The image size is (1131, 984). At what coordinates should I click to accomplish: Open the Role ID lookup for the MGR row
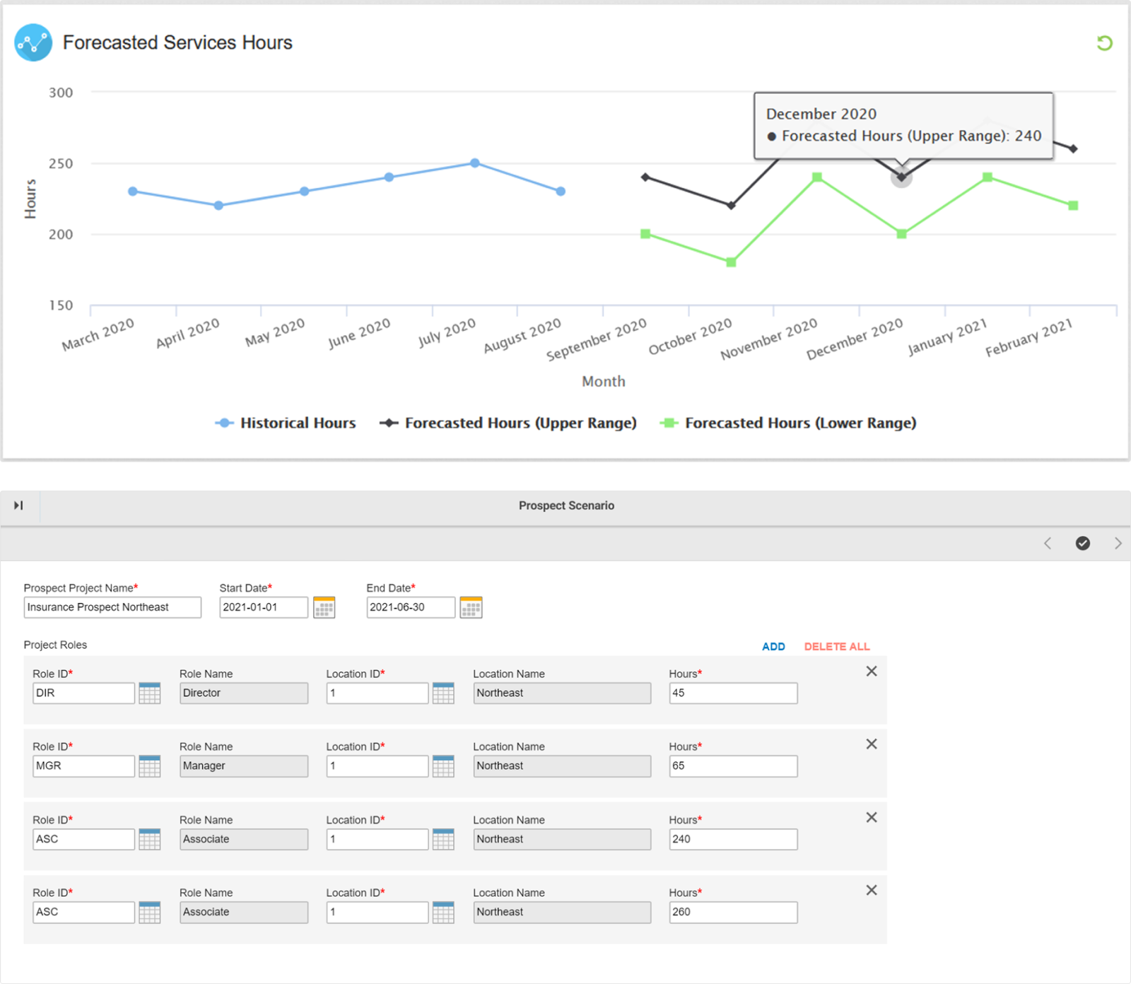[149, 766]
